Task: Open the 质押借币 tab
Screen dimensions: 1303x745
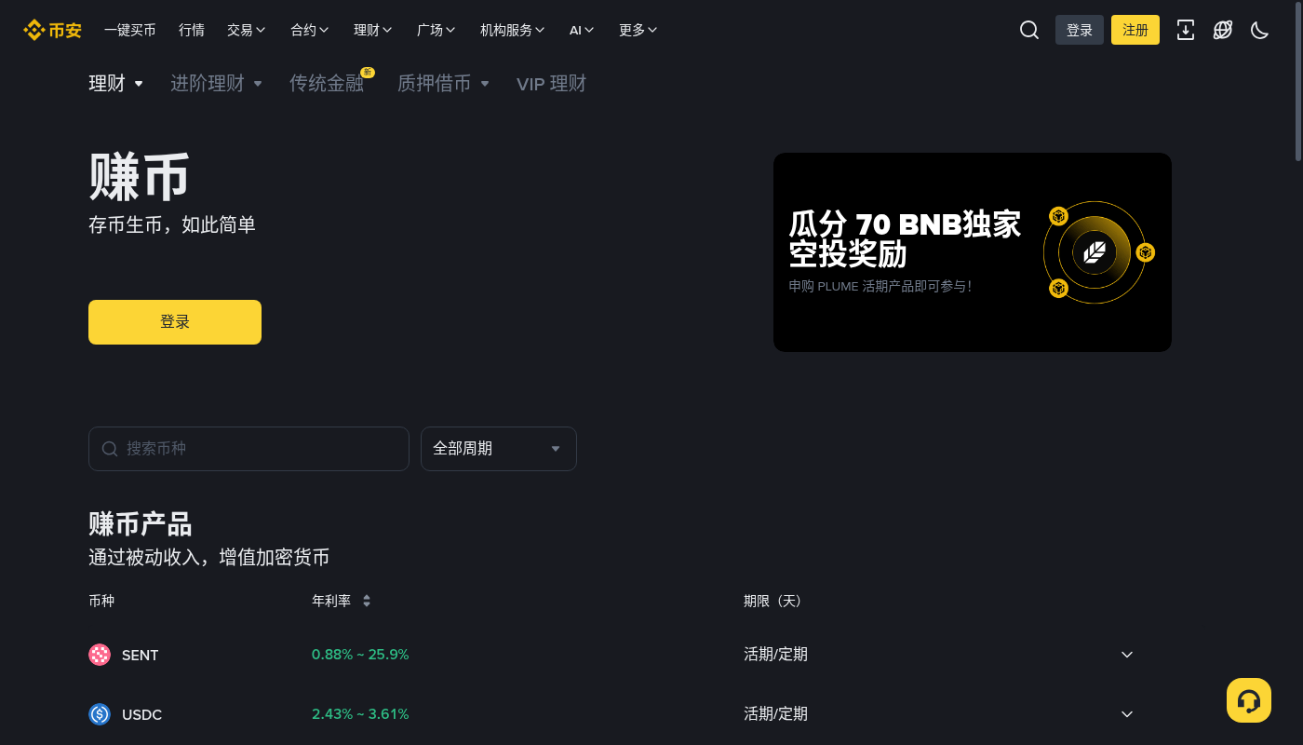Action: [x=444, y=84]
